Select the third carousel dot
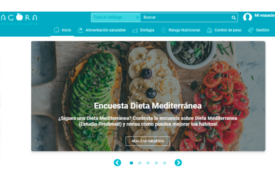Image resolution: width=275 pixels, height=183 pixels. [x=148, y=163]
